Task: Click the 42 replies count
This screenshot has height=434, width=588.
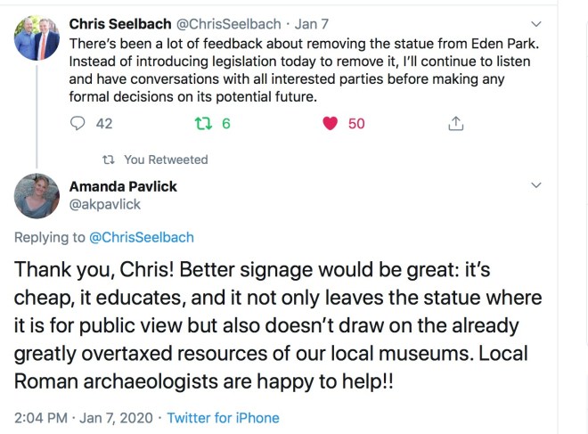Action: click(104, 124)
